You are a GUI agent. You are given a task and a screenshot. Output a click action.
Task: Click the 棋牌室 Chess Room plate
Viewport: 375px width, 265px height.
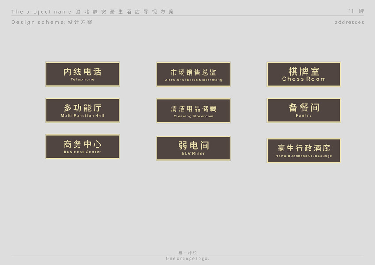tap(304, 74)
